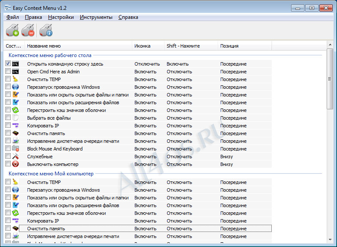The height and width of the screenshot is (247, 337).
Task: Tick the 'Выключить компьютер' checkbox
Action: [x=8, y=164]
